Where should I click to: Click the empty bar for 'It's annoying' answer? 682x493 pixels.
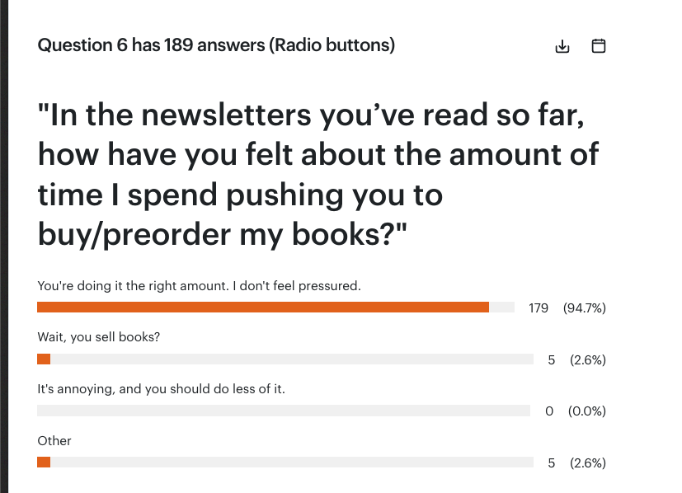pos(284,411)
